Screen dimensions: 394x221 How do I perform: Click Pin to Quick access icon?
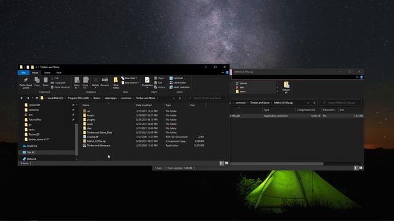coord(26,80)
